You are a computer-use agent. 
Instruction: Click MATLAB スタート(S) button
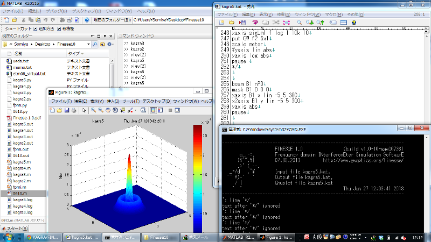15,228
